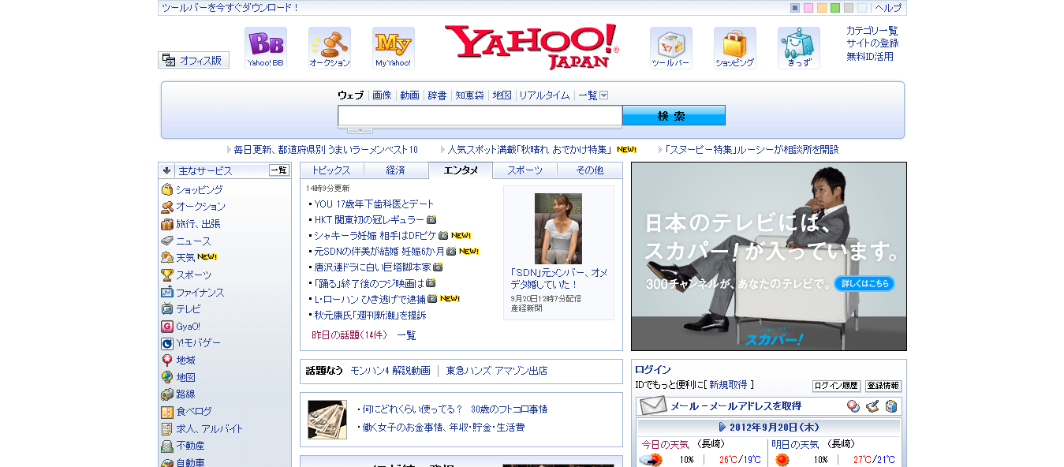This screenshot has height=467, width=1064.
Task: Expand the search suggestion arrow under input
Action: 360,129
